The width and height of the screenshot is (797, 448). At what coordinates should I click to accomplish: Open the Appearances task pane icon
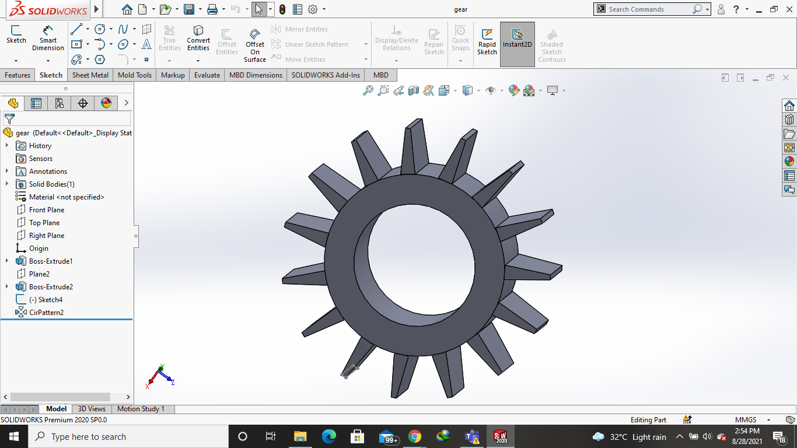pos(789,162)
